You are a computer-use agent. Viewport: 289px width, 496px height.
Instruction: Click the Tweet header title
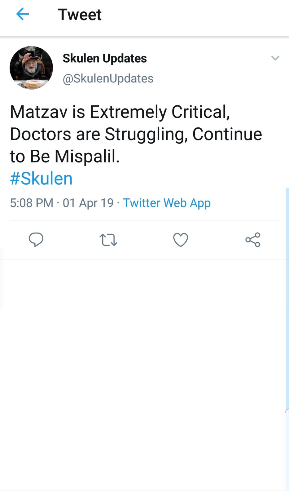tap(80, 15)
